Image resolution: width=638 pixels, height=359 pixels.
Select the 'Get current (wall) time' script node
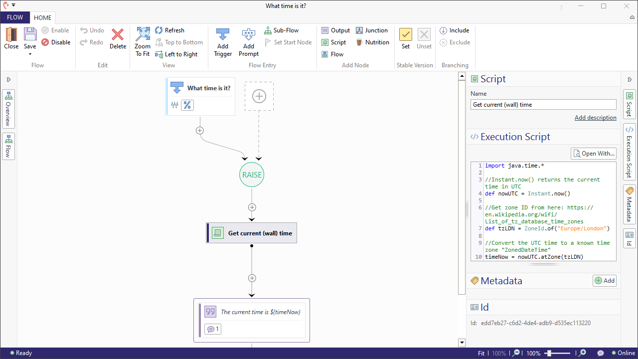click(252, 233)
